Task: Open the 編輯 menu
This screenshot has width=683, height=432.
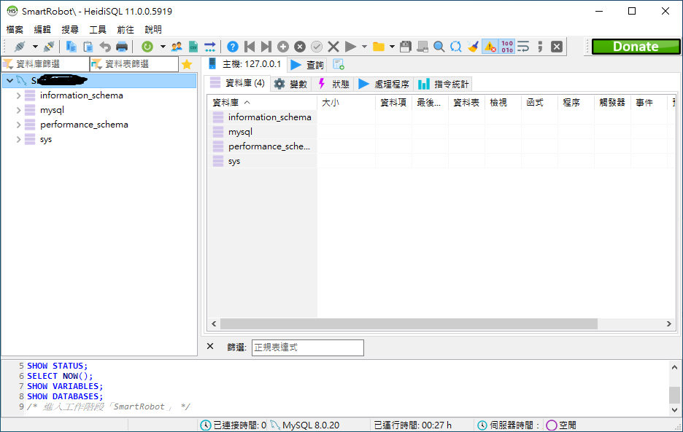Action: [42, 30]
